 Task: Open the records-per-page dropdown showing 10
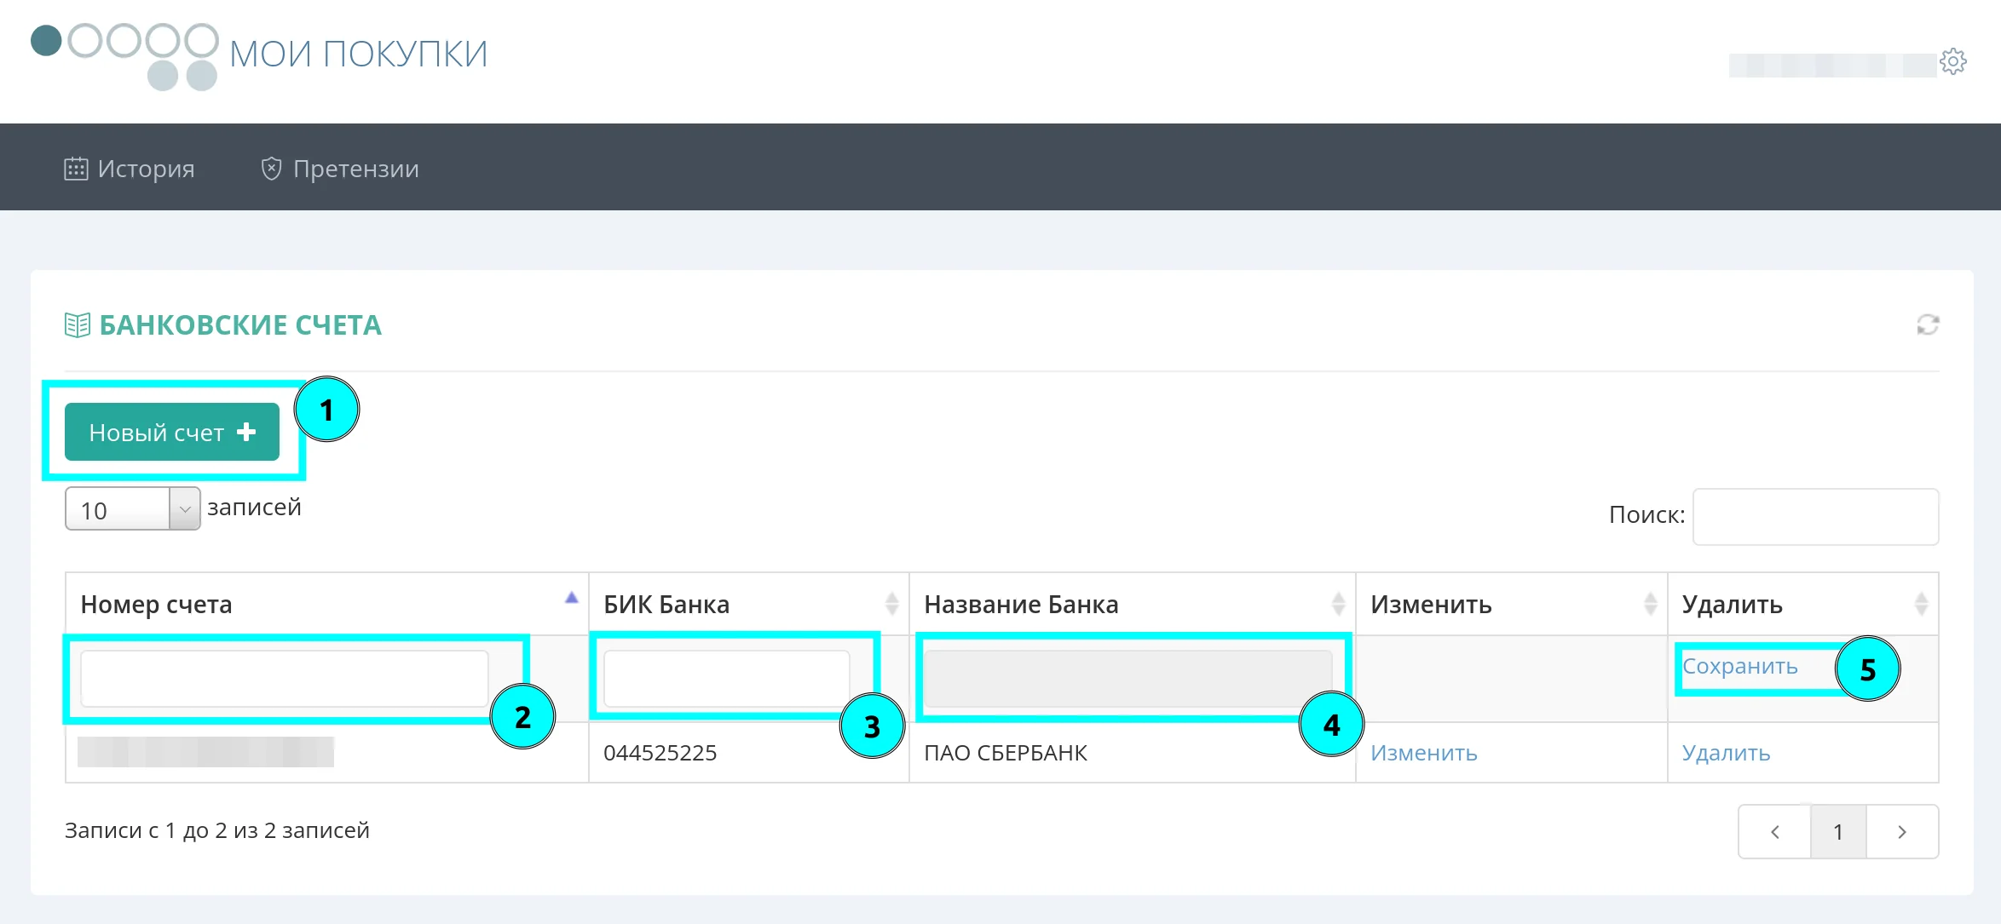tap(133, 509)
